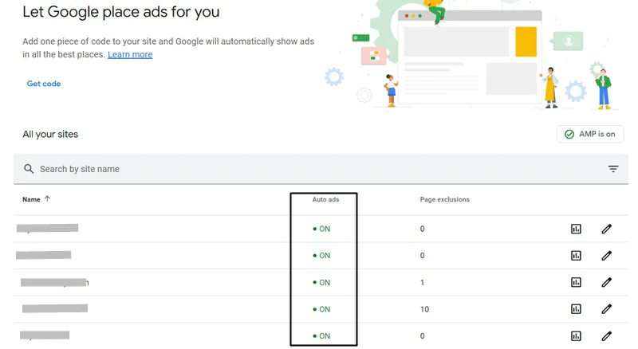Open the report icon for the third site
Viewport: 638px width, 349px height.
coord(576,282)
